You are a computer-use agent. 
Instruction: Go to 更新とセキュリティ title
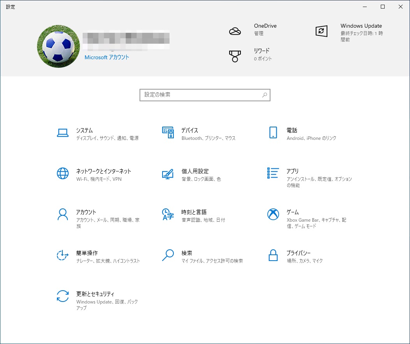(95, 294)
